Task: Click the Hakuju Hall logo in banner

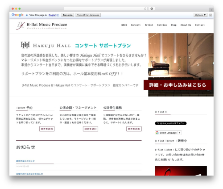Action: coord(45,45)
